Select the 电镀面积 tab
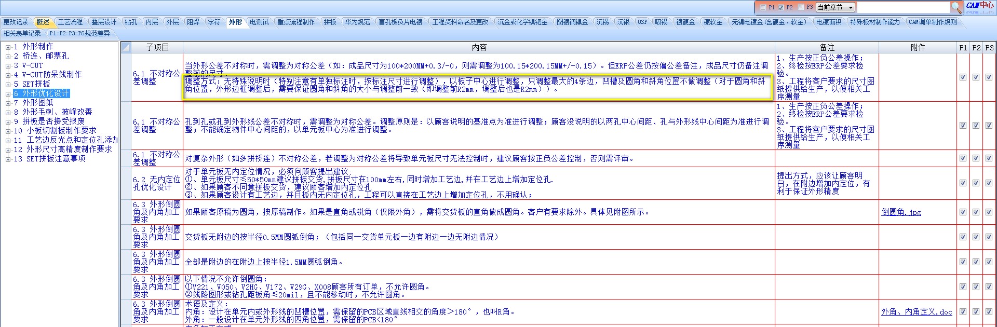This screenshot has width=997, height=327. (x=828, y=22)
